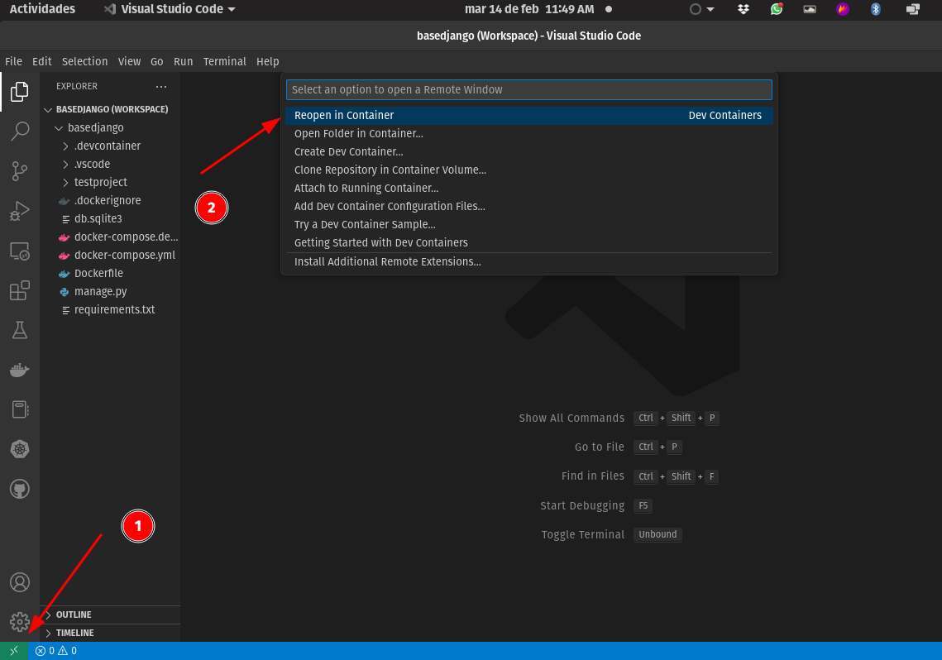Open the Search view icon

point(20,131)
